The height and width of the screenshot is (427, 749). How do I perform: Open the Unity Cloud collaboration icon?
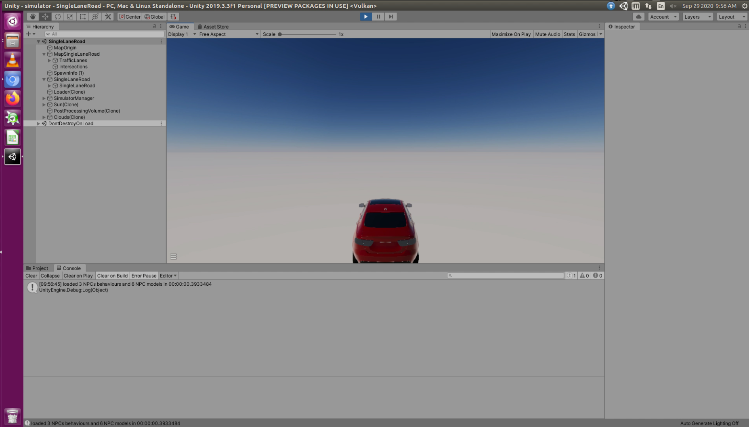(x=639, y=17)
